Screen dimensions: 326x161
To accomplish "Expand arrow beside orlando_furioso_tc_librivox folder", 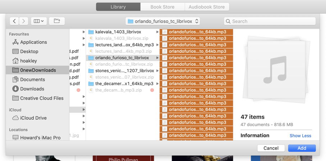I will pyautogui.click(x=157, y=57).
